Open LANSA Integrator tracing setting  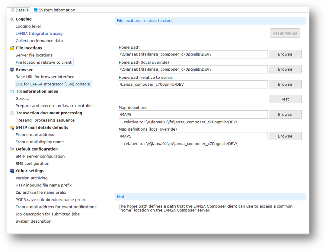click(x=39, y=33)
